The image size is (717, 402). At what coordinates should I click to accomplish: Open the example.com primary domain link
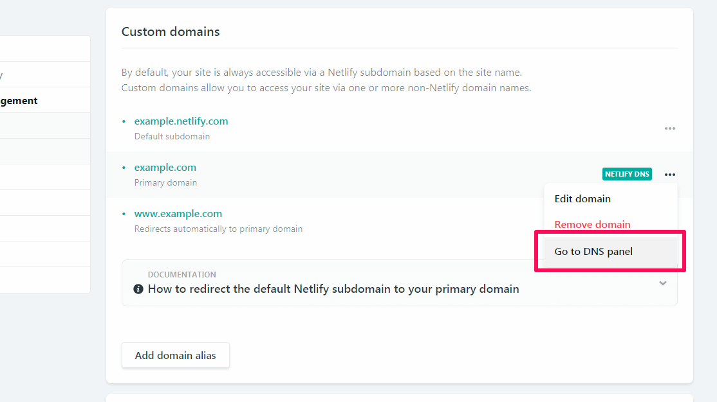[x=165, y=167]
